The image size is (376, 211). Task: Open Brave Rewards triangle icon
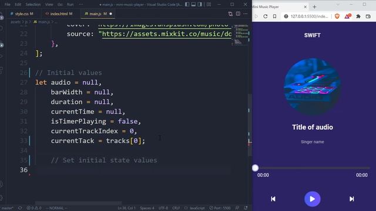tap(347, 16)
